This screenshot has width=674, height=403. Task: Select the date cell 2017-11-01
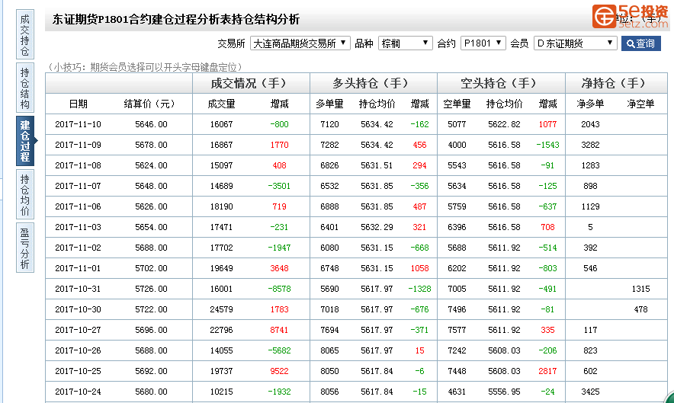[x=79, y=268]
